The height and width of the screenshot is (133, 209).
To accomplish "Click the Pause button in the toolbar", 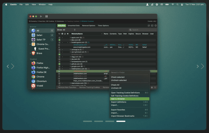I will click(x=47, y=16).
